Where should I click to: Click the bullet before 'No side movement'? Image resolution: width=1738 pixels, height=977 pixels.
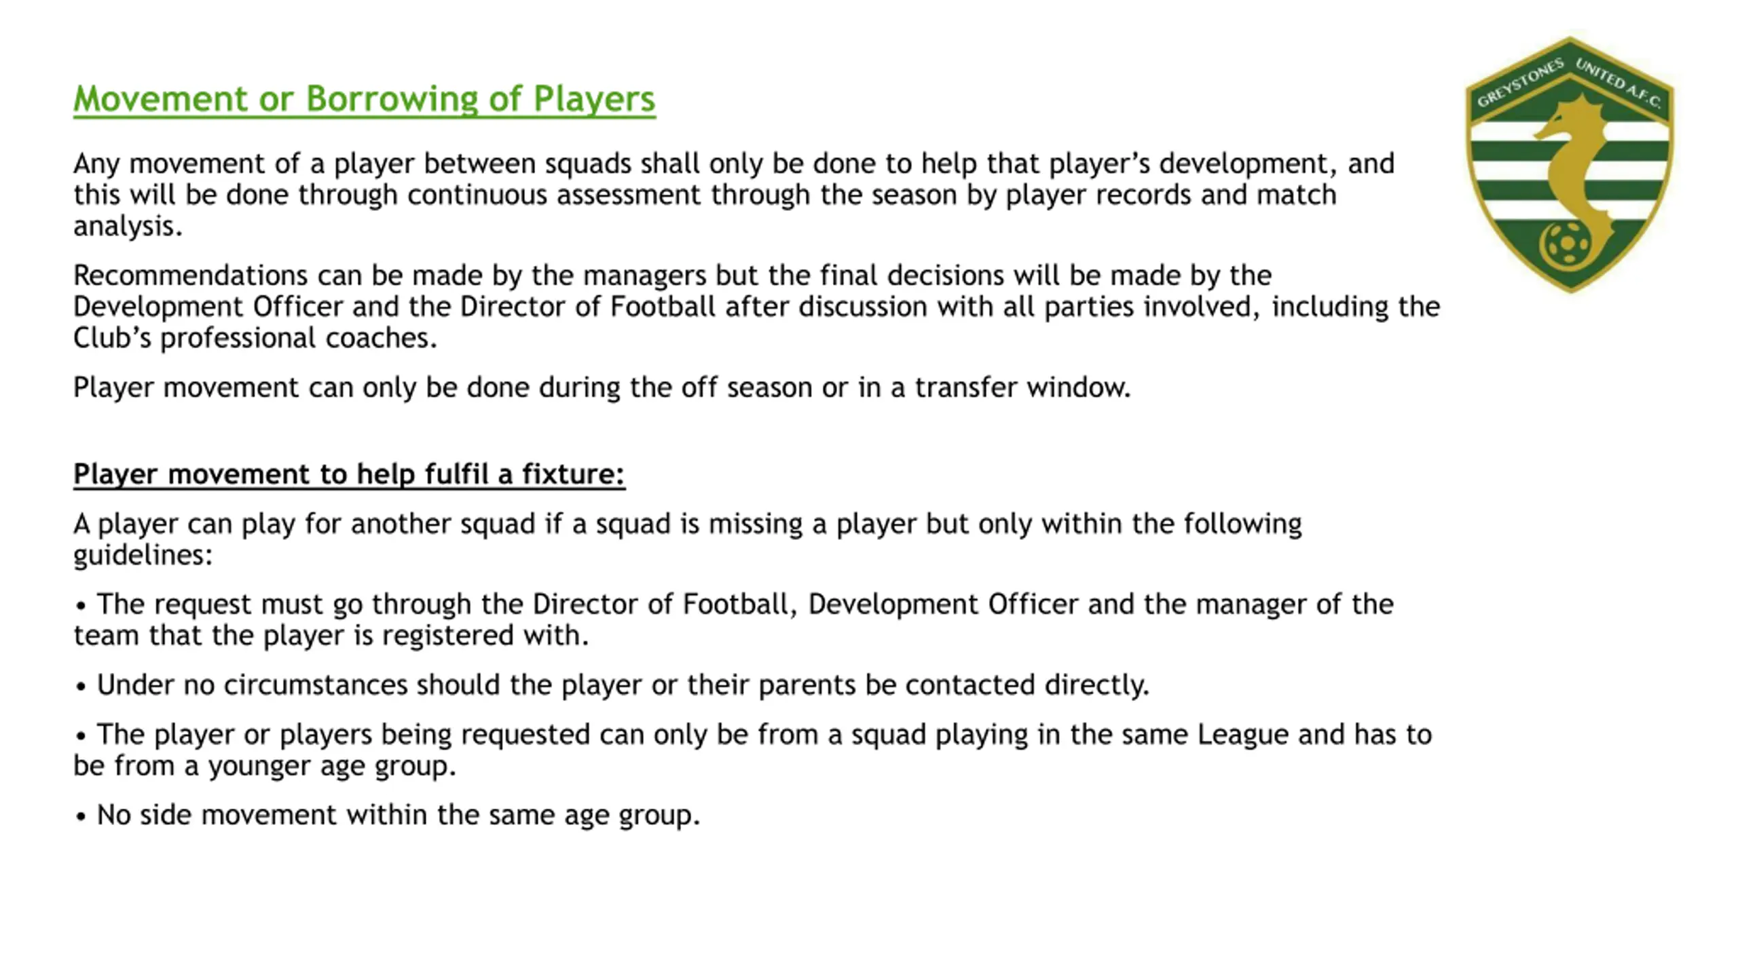(81, 816)
